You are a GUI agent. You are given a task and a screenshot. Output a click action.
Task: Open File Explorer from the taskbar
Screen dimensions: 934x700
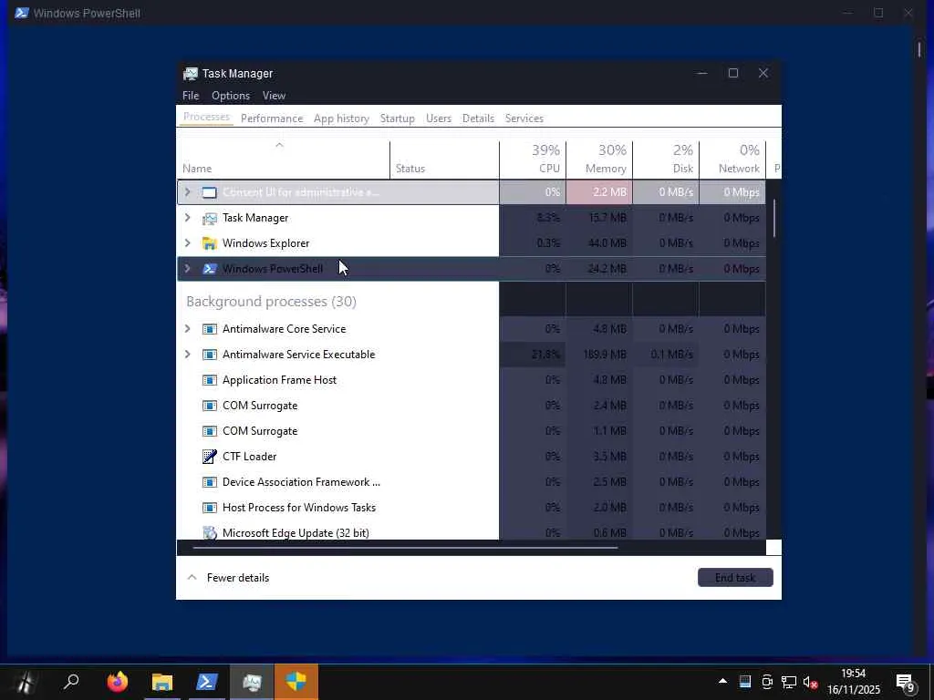coord(162,682)
